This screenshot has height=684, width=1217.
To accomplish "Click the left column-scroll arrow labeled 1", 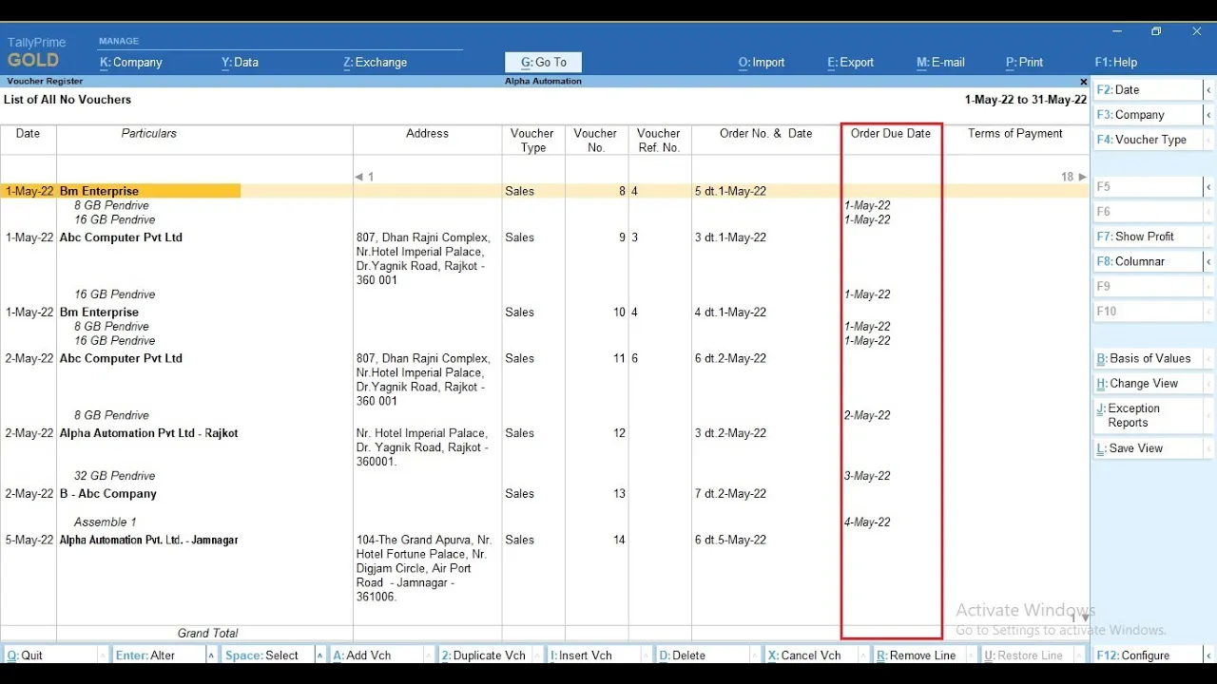I will [x=364, y=177].
